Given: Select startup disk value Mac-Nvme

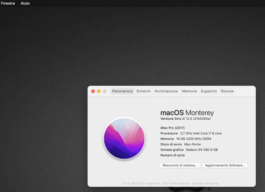Looking at the screenshot, I should click(192, 144).
